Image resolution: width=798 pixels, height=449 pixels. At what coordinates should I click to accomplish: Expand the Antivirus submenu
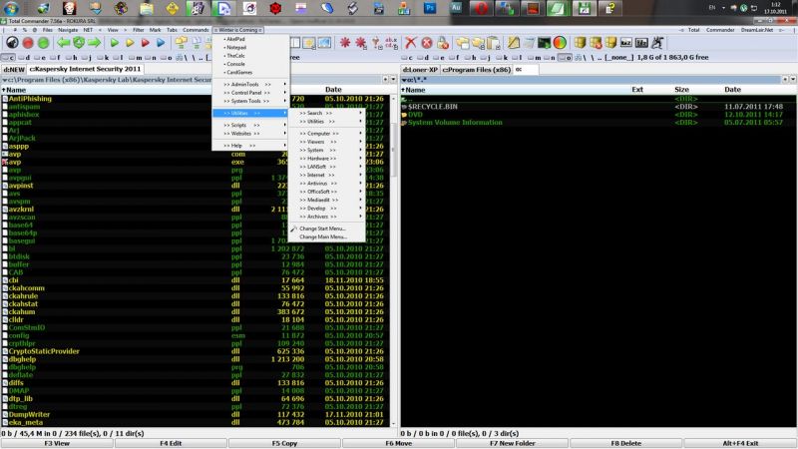pyautogui.click(x=316, y=182)
